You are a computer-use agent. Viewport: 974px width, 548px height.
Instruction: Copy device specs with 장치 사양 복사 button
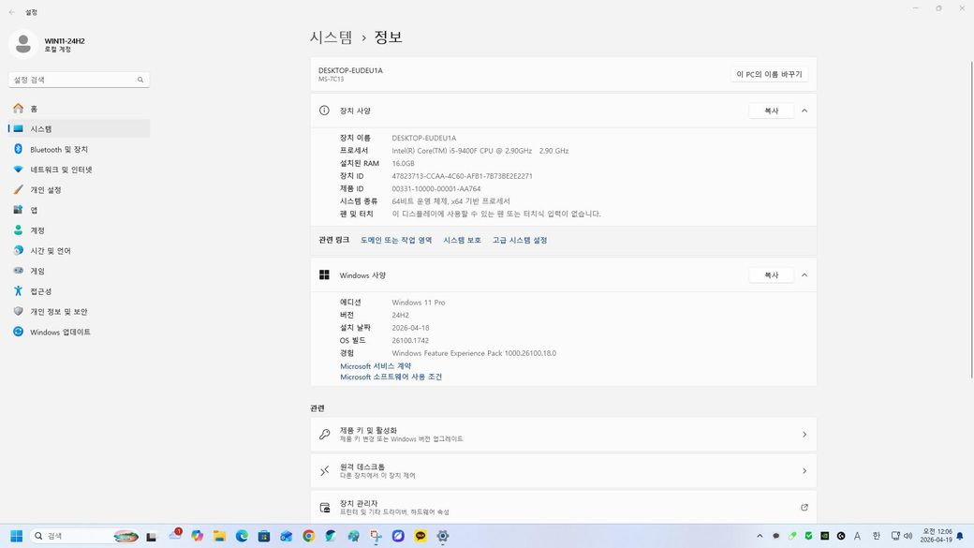(771, 111)
